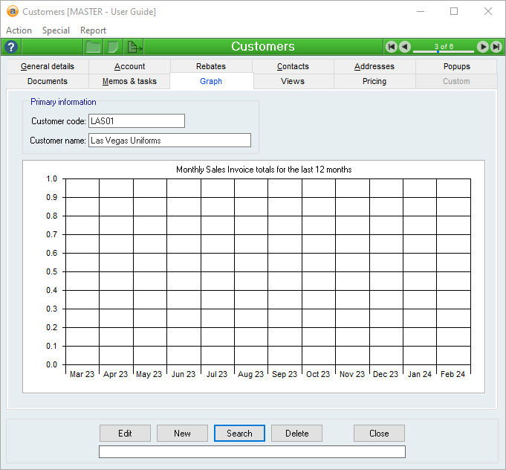The width and height of the screenshot is (506, 470).
Task: Open the Pricing tab
Action: point(374,81)
